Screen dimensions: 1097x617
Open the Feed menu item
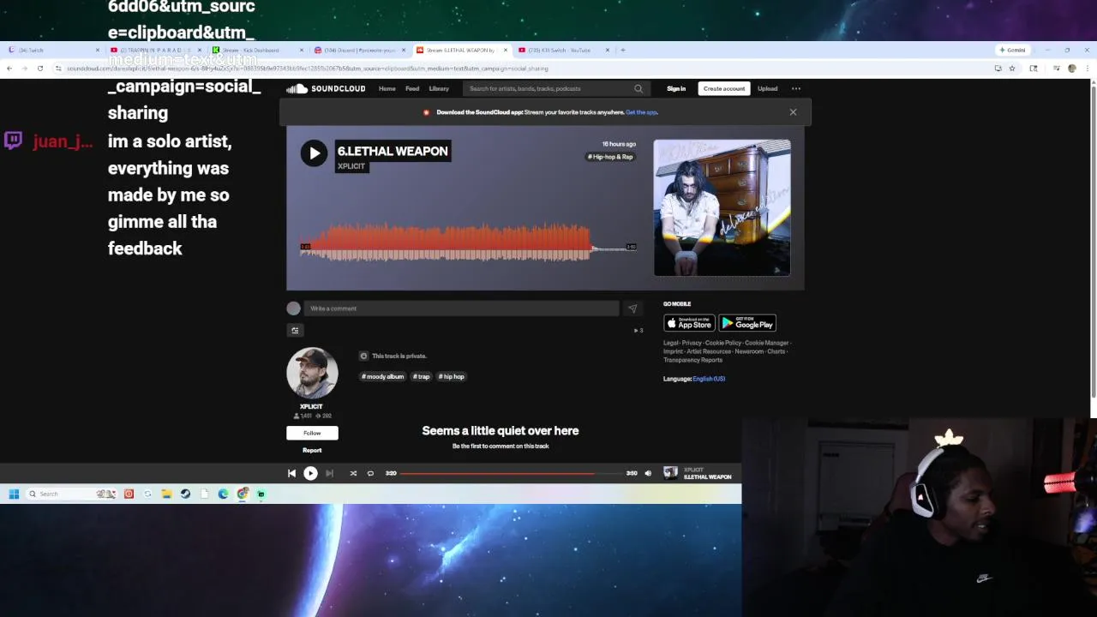(412, 88)
